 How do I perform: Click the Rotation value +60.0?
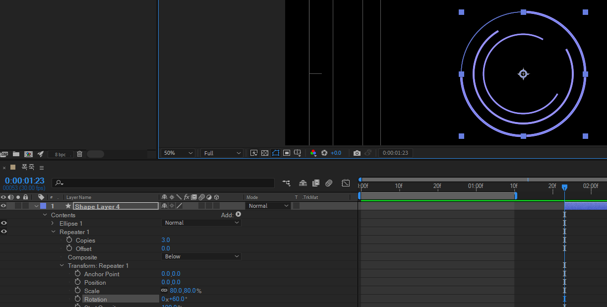(178, 299)
